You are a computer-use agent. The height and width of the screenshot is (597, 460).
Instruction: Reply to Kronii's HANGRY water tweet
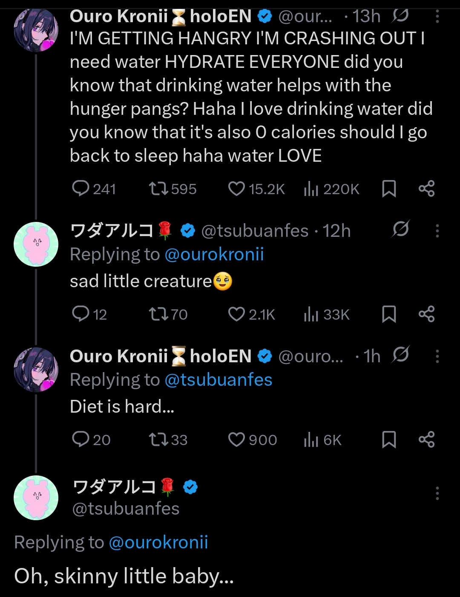(x=80, y=189)
